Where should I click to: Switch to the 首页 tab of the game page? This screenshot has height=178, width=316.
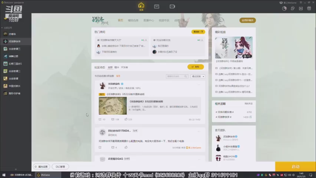tap(120, 20)
